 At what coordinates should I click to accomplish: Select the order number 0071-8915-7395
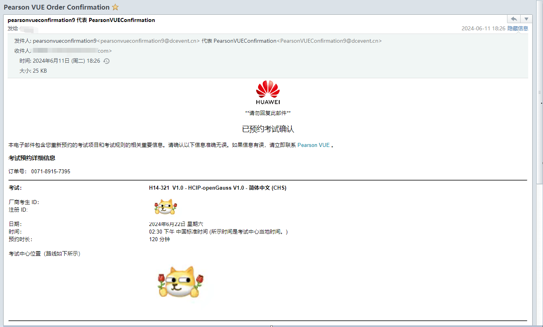click(51, 171)
